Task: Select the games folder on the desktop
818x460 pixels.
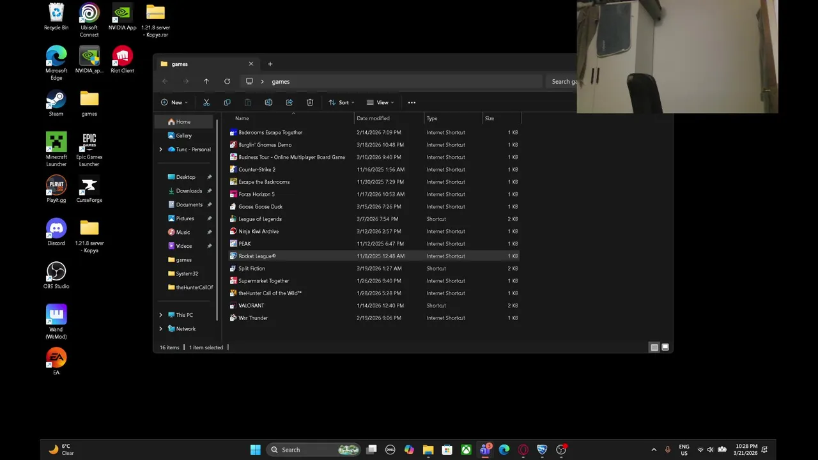Action: tap(89, 103)
